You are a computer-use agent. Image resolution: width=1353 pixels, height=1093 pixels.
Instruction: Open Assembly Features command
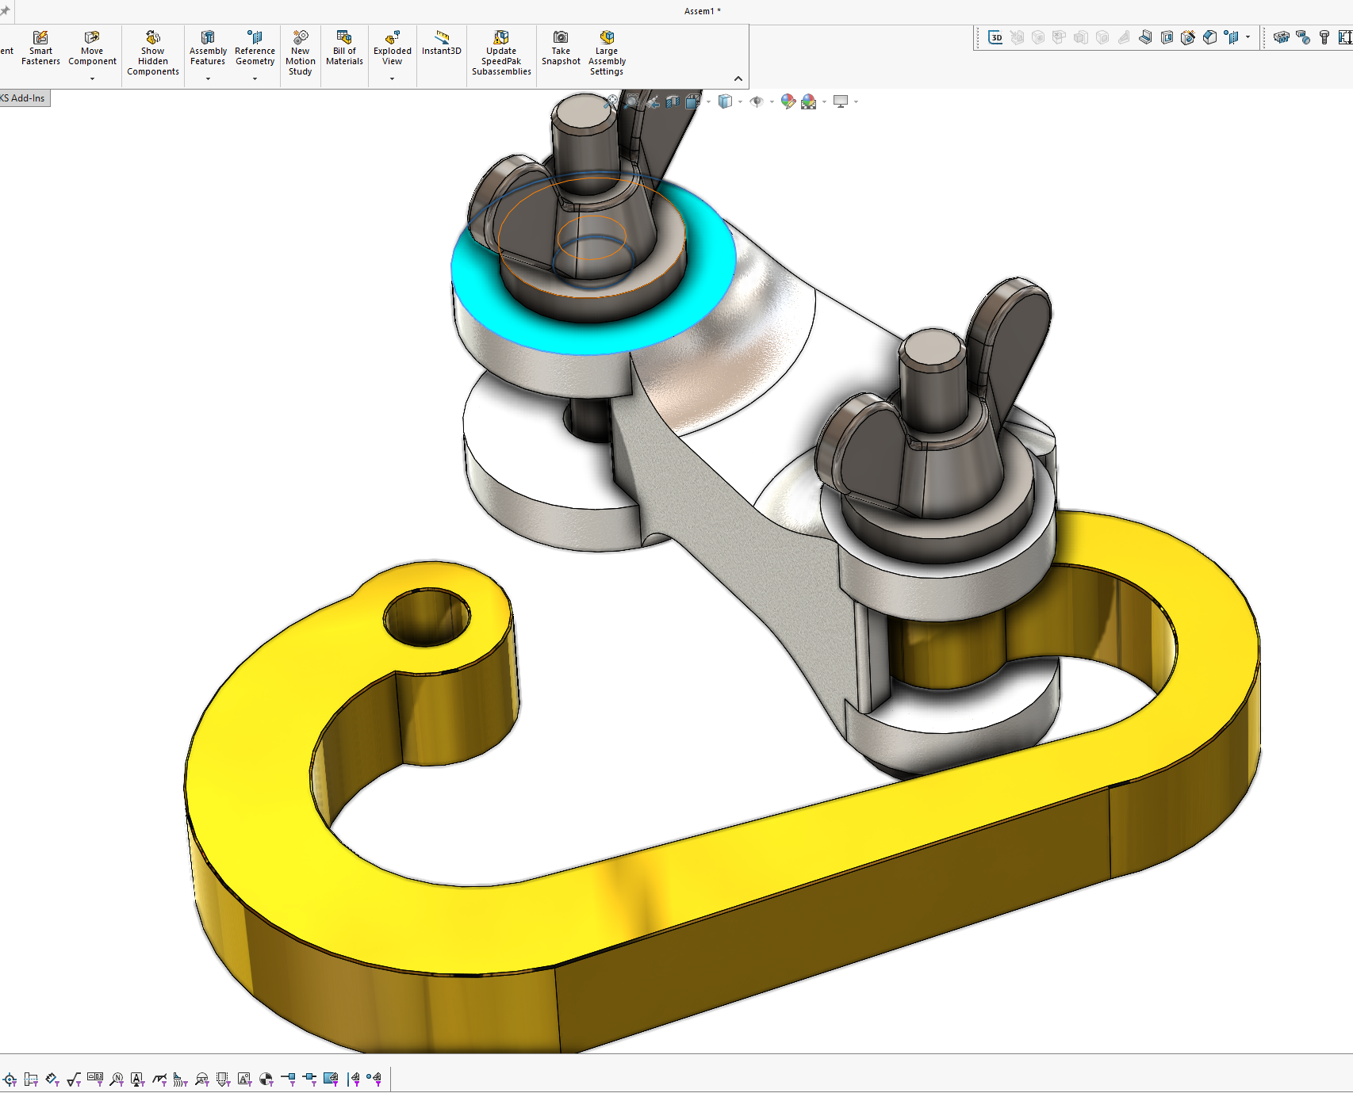[208, 48]
